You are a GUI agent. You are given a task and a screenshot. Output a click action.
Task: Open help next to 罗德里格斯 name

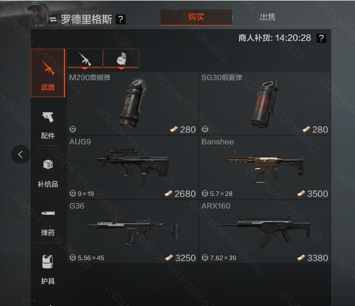120,20
